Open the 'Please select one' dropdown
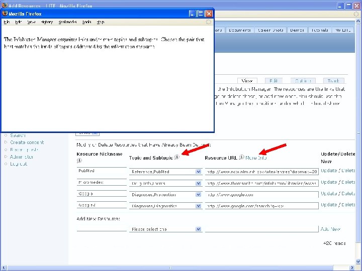This screenshot has width=362, height=271. click(x=165, y=229)
